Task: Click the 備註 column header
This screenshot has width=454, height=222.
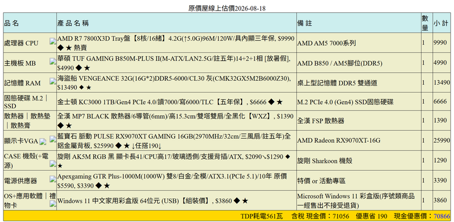Action: (x=304, y=23)
